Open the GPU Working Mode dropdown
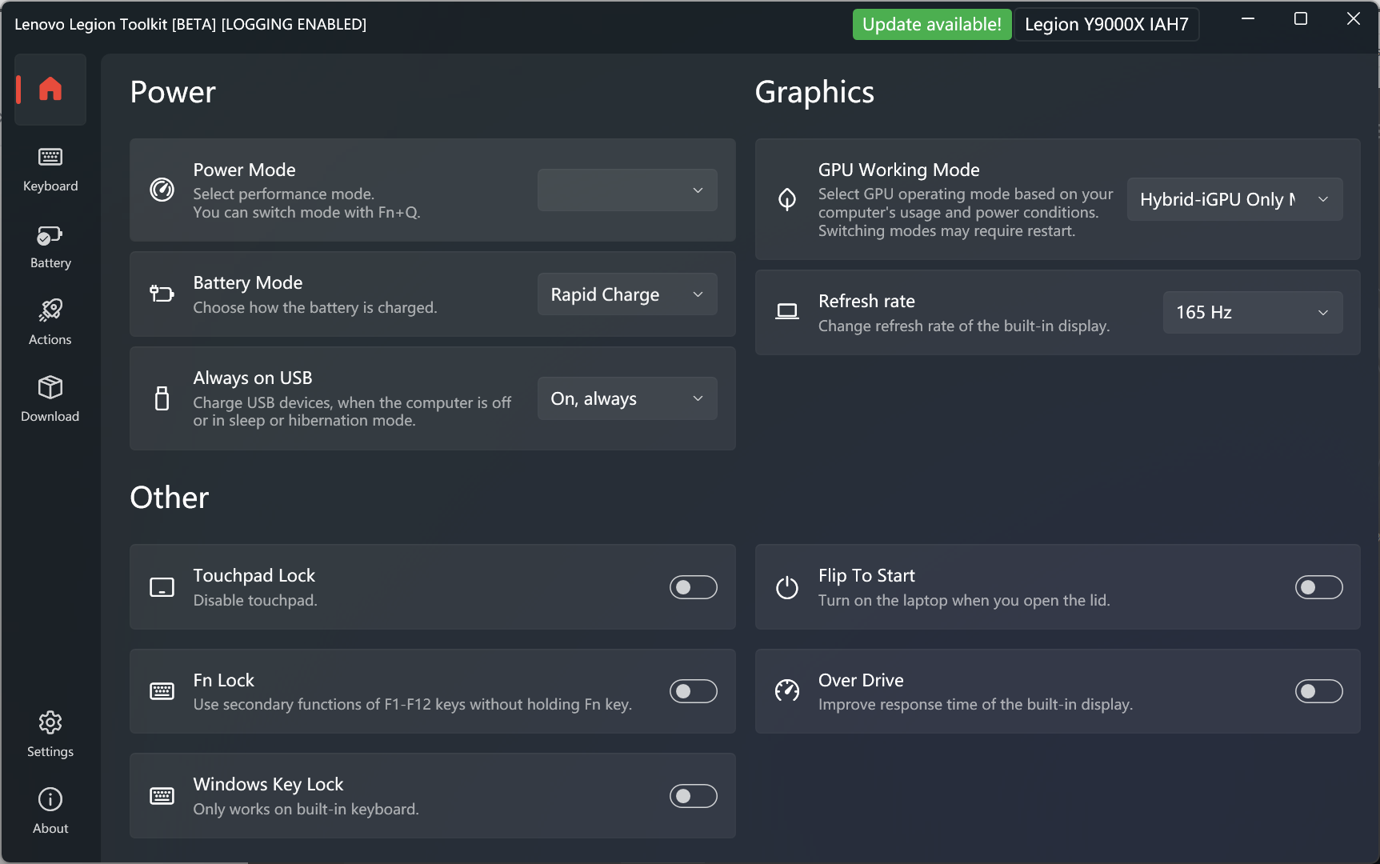Image resolution: width=1380 pixels, height=864 pixels. pyautogui.click(x=1234, y=199)
